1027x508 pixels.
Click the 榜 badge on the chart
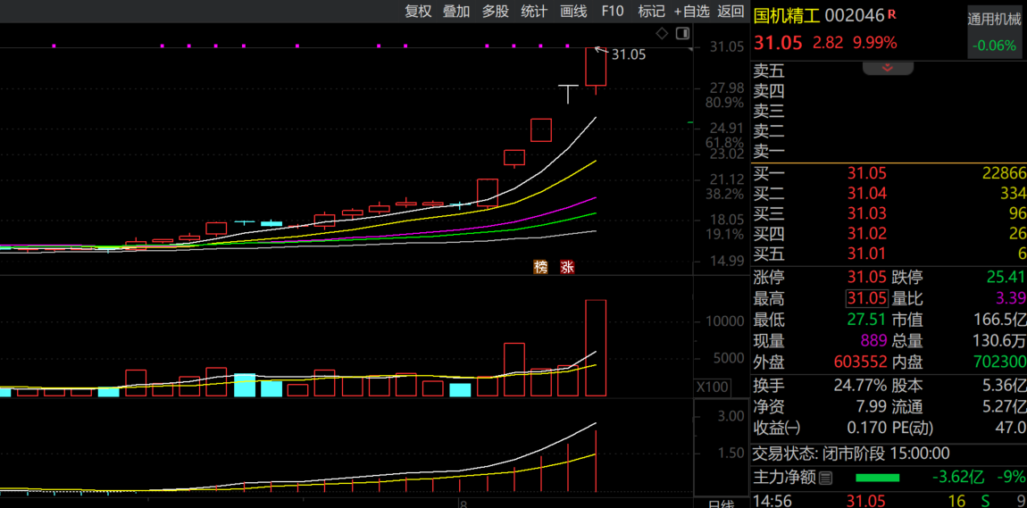pos(540,267)
